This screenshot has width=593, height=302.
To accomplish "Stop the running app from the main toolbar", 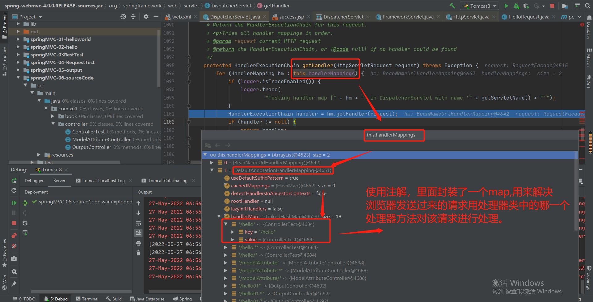I will pyautogui.click(x=552, y=6).
